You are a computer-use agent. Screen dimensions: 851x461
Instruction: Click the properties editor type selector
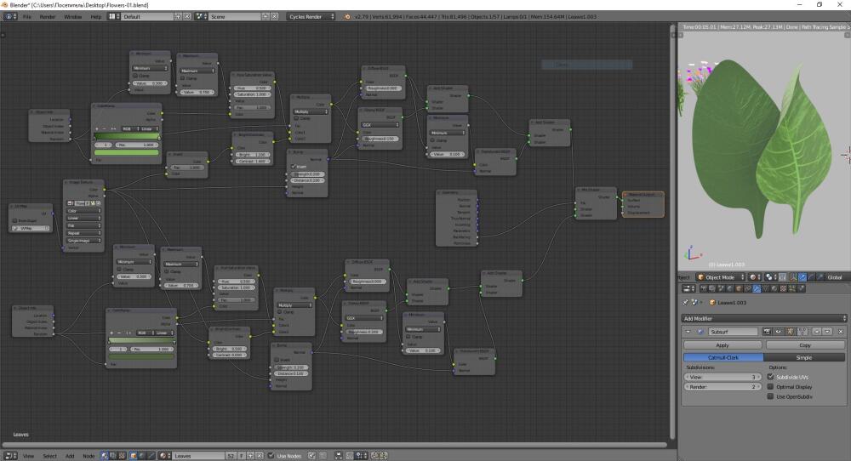(688, 288)
